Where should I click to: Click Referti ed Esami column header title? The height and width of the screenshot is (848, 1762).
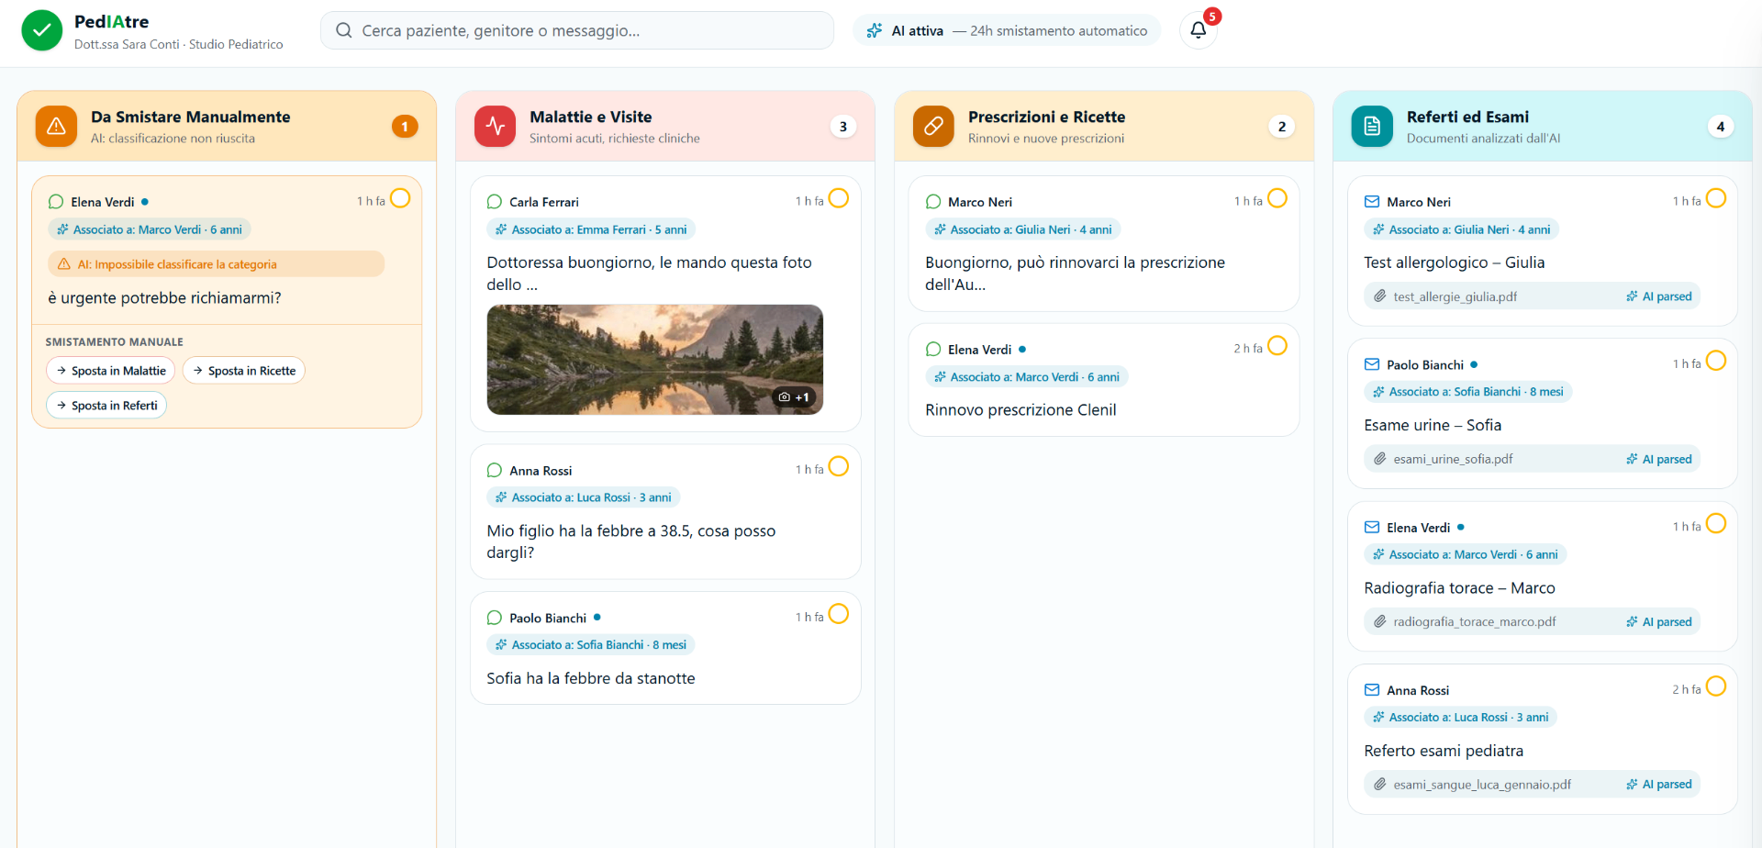pyautogui.click(x=1467, y=117)
